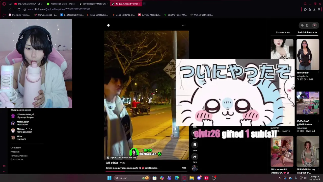Screen dimensions: 323x182
Task: Open browser downloads icon
Action: click(x=314, y=9)
